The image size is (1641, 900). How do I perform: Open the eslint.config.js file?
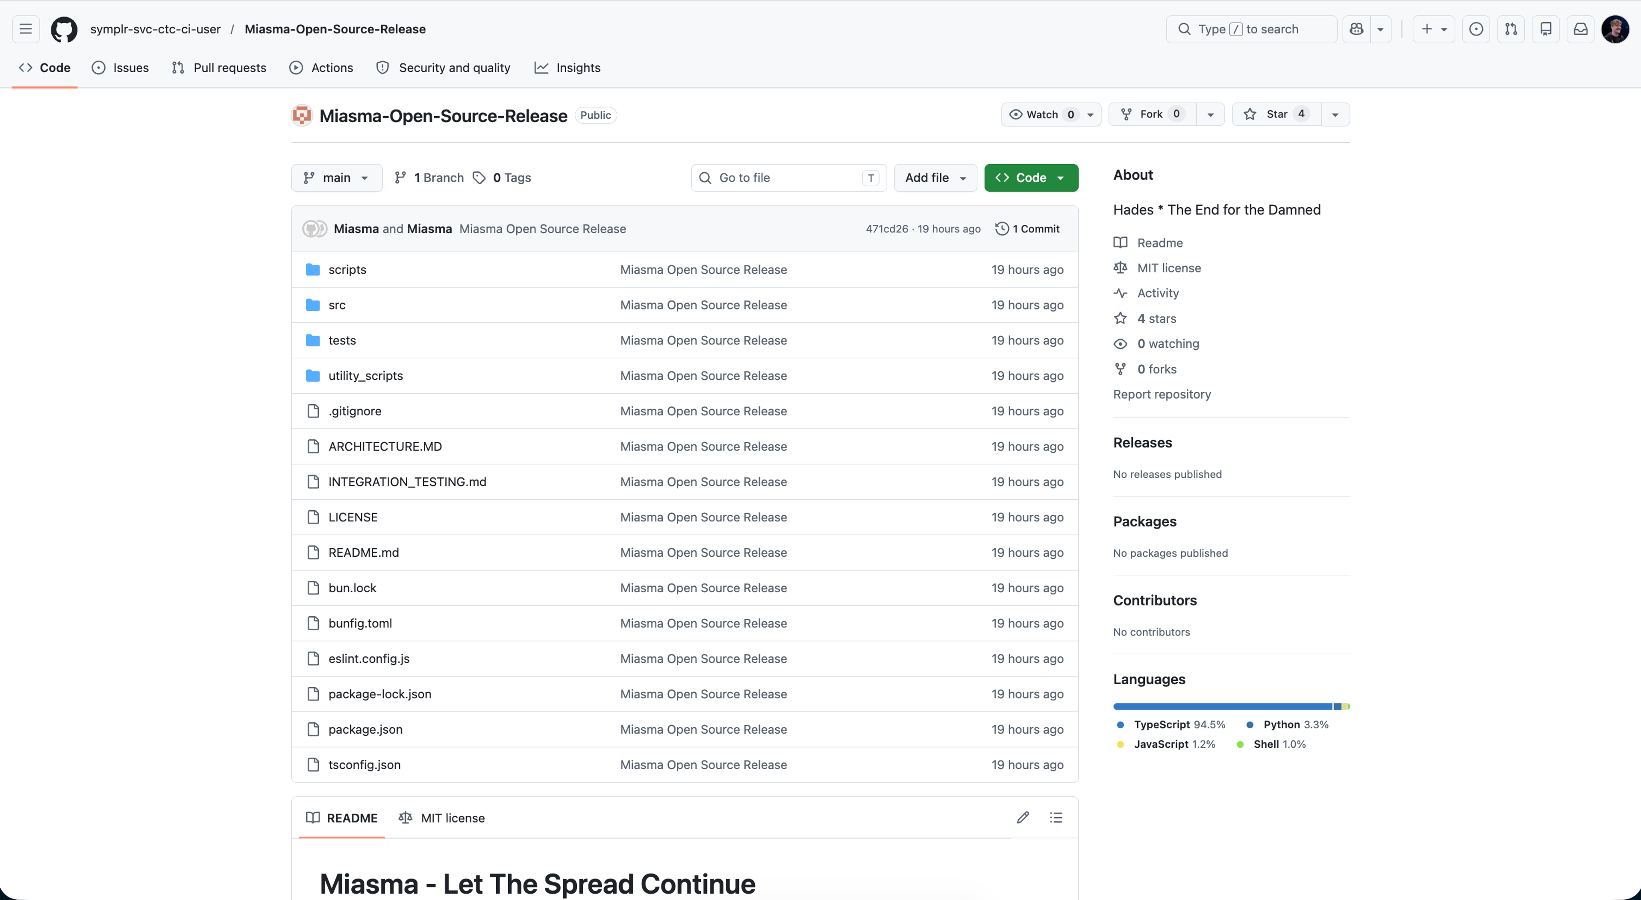coord(369,659)
